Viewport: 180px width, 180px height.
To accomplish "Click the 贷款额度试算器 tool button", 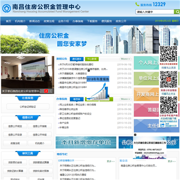I will (41, 162).
